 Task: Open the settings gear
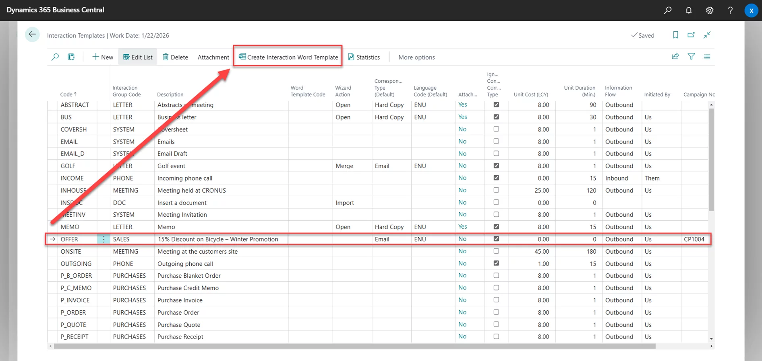click(x=710, y=10)
